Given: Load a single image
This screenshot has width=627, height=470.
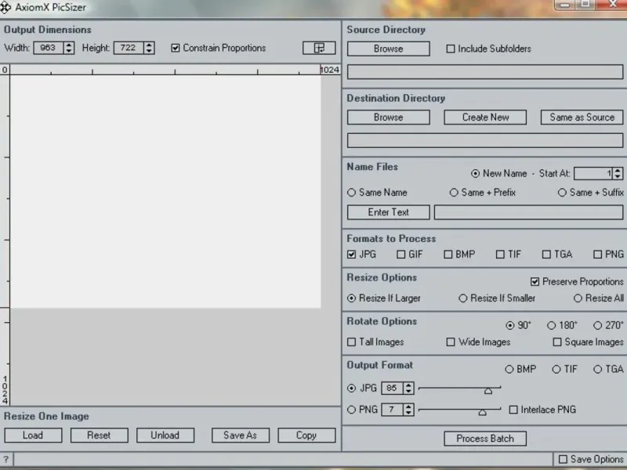Looking at the screenshot, I should click(x=33, y=436).
